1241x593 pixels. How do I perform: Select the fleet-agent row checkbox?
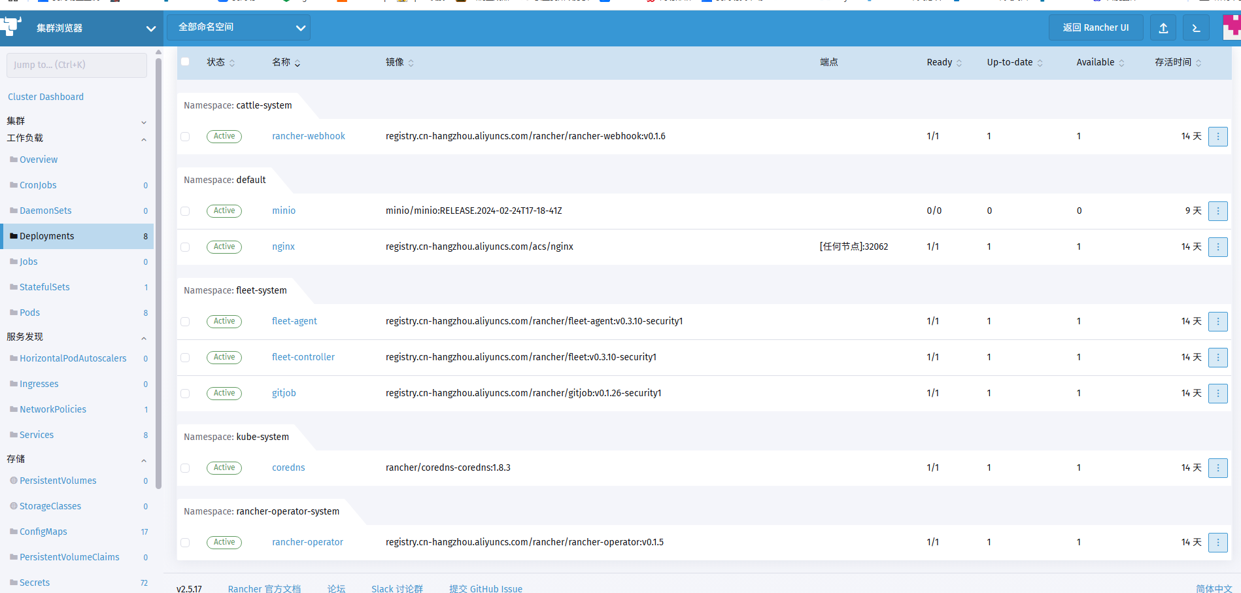185,322
